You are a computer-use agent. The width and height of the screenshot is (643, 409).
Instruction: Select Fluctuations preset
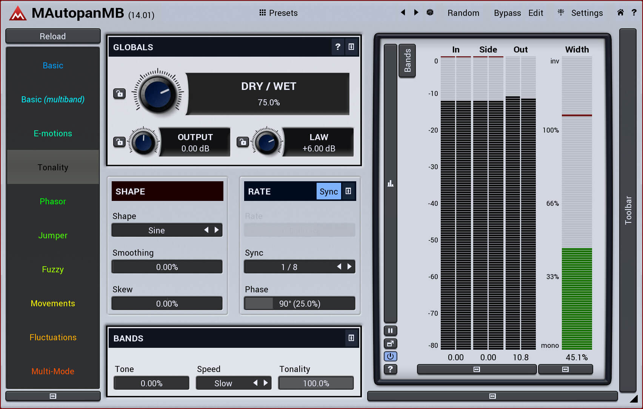tap(53, 337)
